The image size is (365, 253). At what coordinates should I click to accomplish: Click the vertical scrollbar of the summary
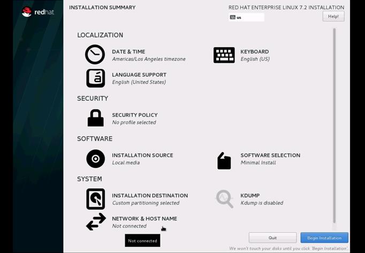pyautogui.click(x=334, y=126)
